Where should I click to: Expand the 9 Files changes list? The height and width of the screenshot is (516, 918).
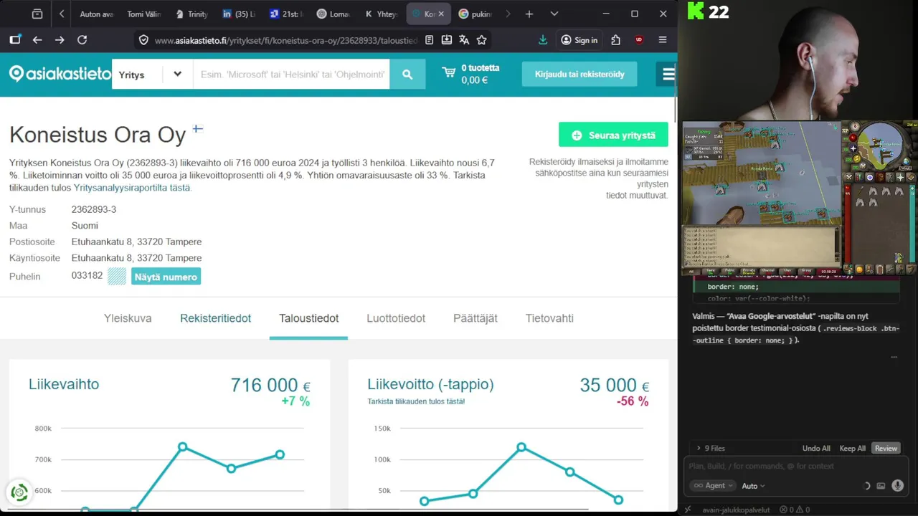coord(711,449)
